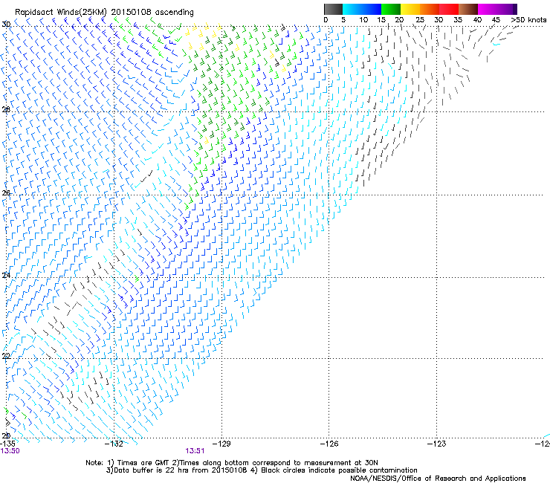Image resolution: width=550 pixels, height=483 pixels.
Task: Click the legend number 35 label
Action: pos(458,20)
